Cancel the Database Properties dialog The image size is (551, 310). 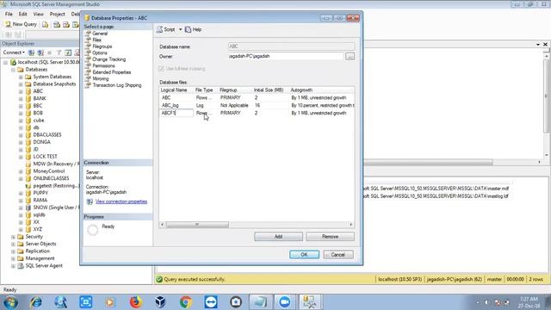click(x=338, y=255)
